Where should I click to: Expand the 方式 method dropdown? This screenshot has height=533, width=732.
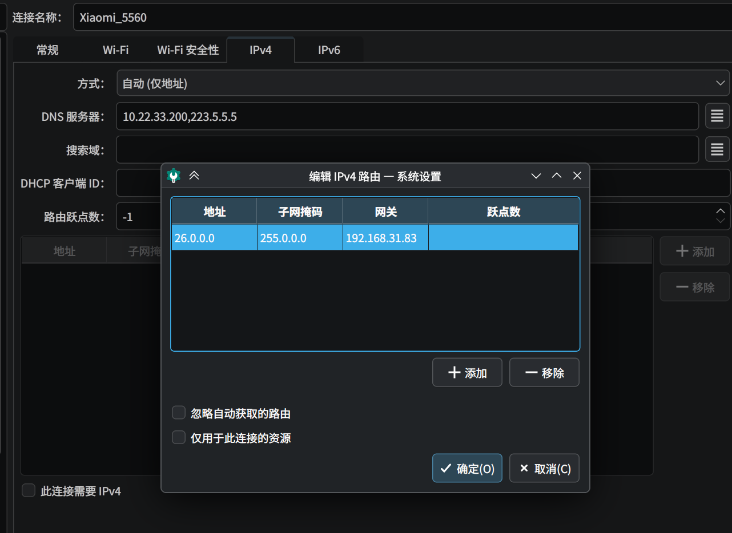click(x=423, y=83)
